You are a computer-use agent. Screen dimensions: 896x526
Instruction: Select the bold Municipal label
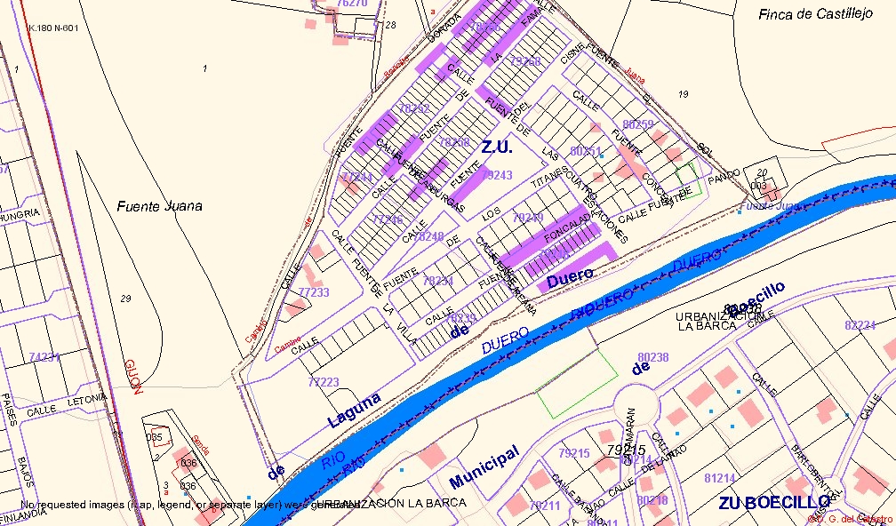[484, 467]
